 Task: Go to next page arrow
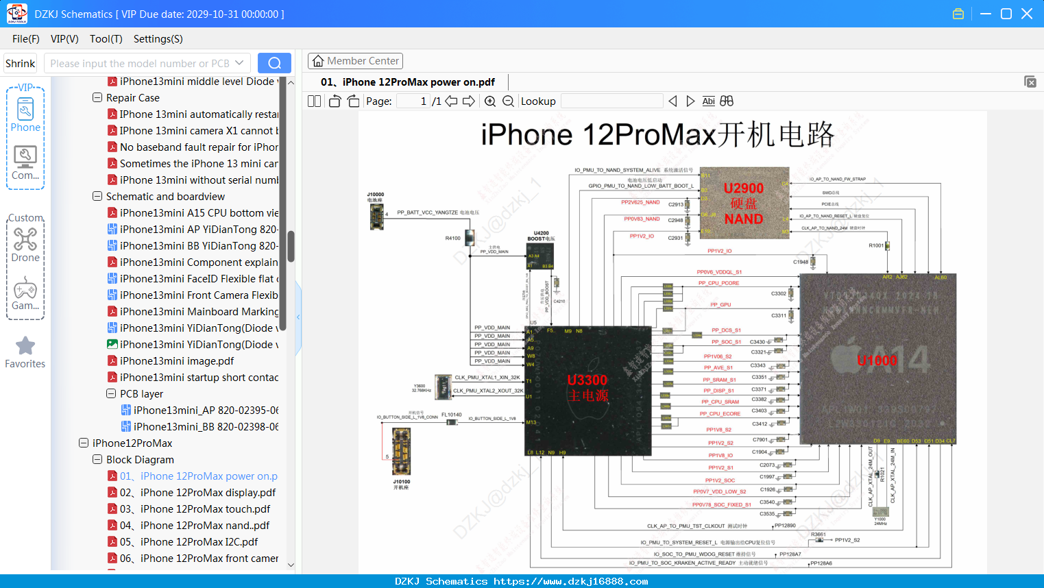(469, 101)
